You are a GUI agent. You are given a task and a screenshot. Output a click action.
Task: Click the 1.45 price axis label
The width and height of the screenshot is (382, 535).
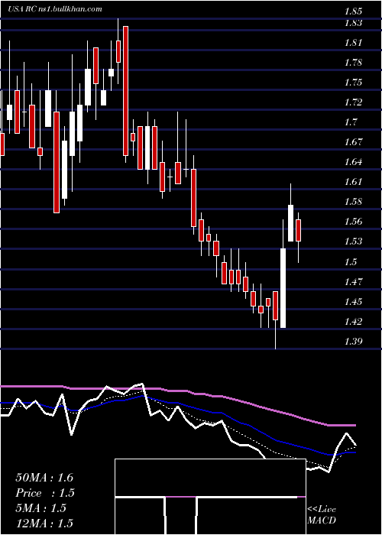353,301
